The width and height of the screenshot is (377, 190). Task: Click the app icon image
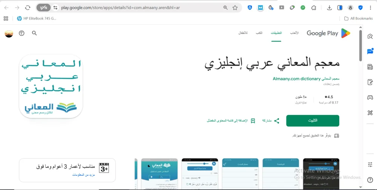click(x=51, y=86)
